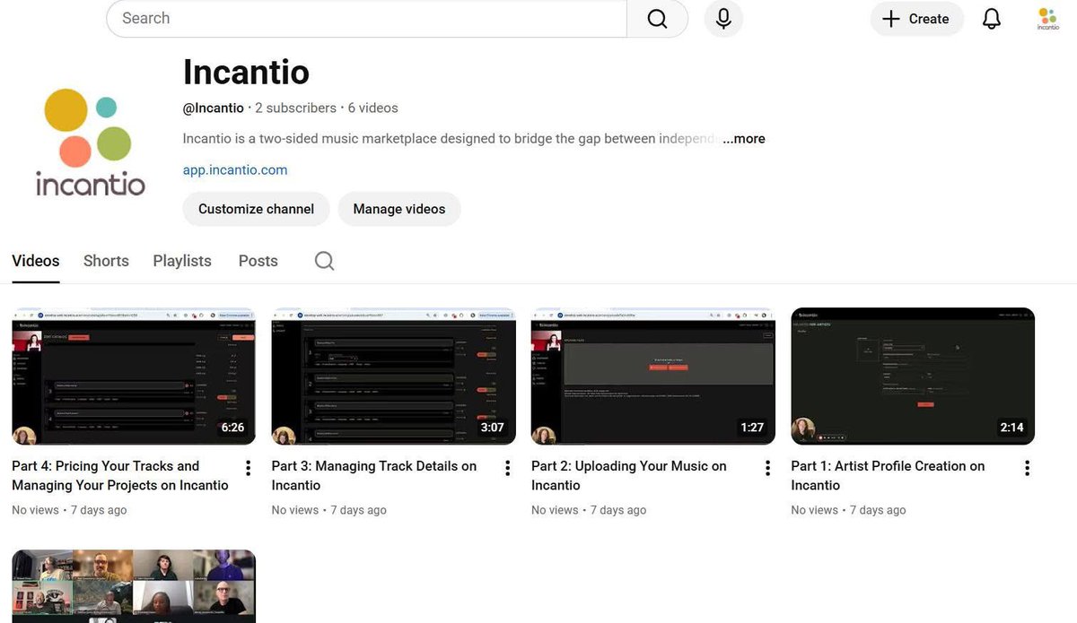The height and width of the screenshot is (623, 1077).
Task: Open the app.incantio.com link
Action: click(235, 169)
